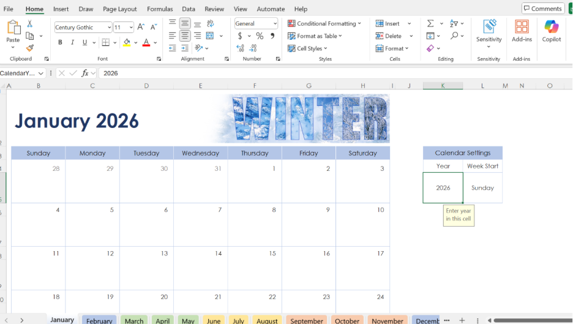The width and height of the screenshot is (573, 324).
Task: Click the Wrap Text icon
Action: click(210, 23)
